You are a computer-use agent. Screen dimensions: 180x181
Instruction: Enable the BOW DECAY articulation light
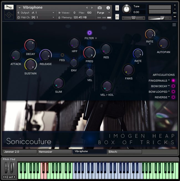[173, 86]
